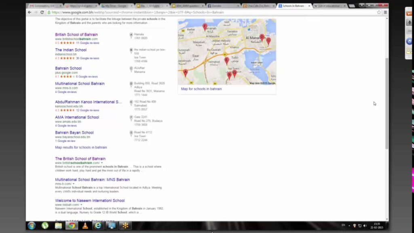Open the orange flower app on taskbar

(x=125, y=226)
